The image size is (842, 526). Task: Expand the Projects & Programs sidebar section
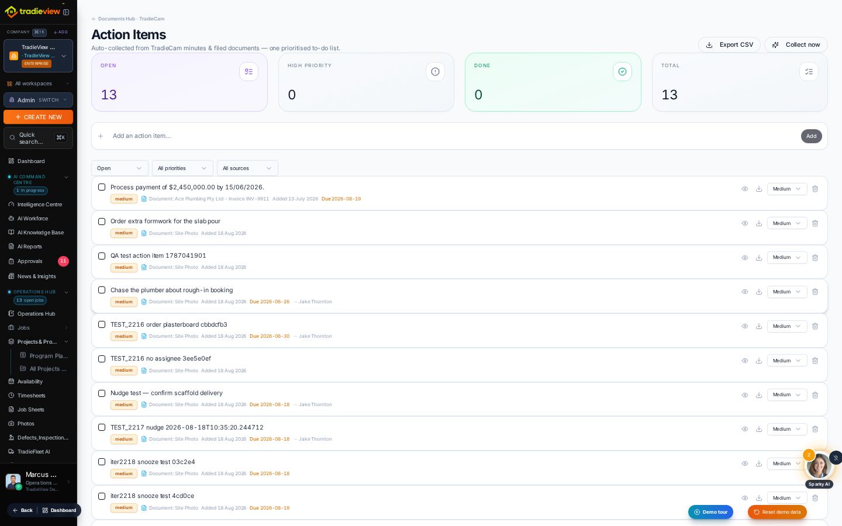38,342
